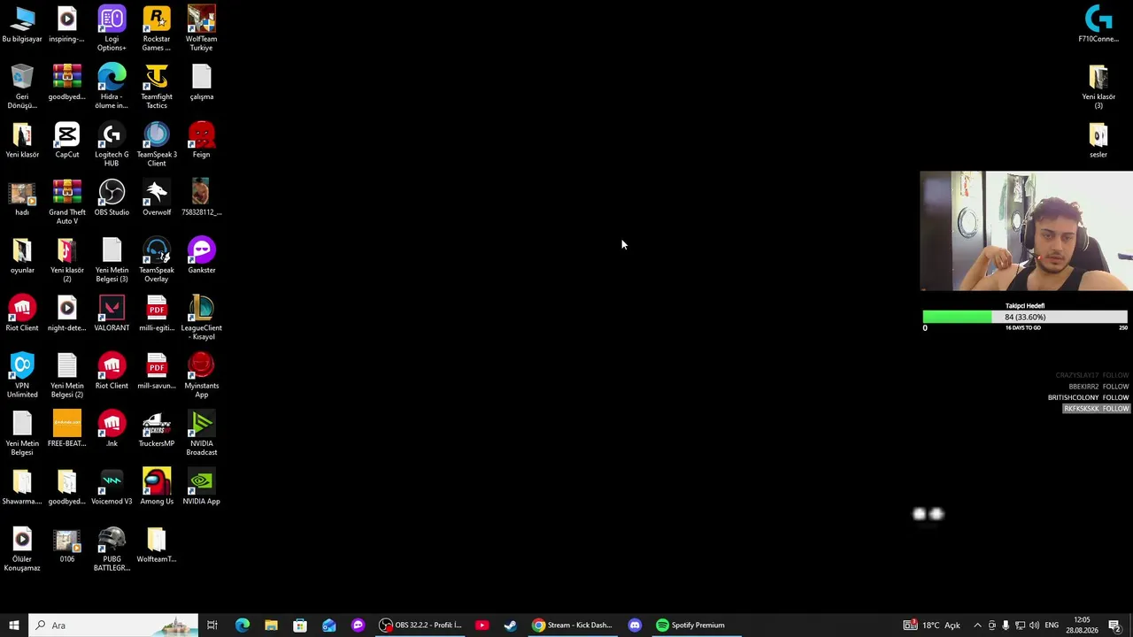Viewport: 1133px width, 637px height.
Task: Select the Yeni klasör (2) folder
Action: click(67, 260)
